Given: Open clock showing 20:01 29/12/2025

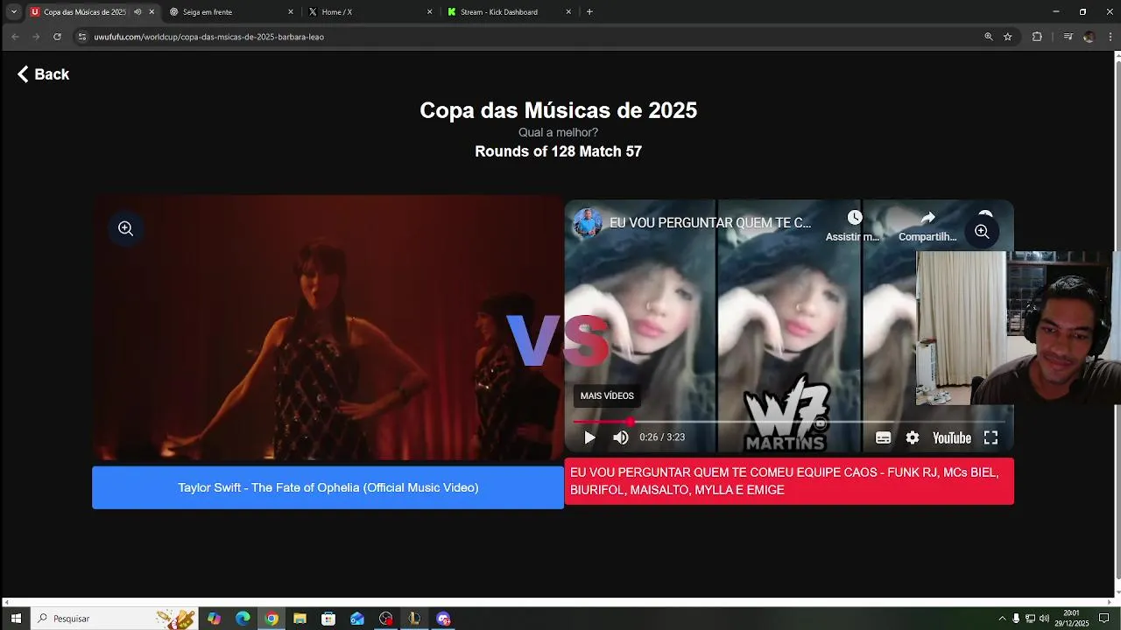Looking at the screenshot, I should [1072, 619].
